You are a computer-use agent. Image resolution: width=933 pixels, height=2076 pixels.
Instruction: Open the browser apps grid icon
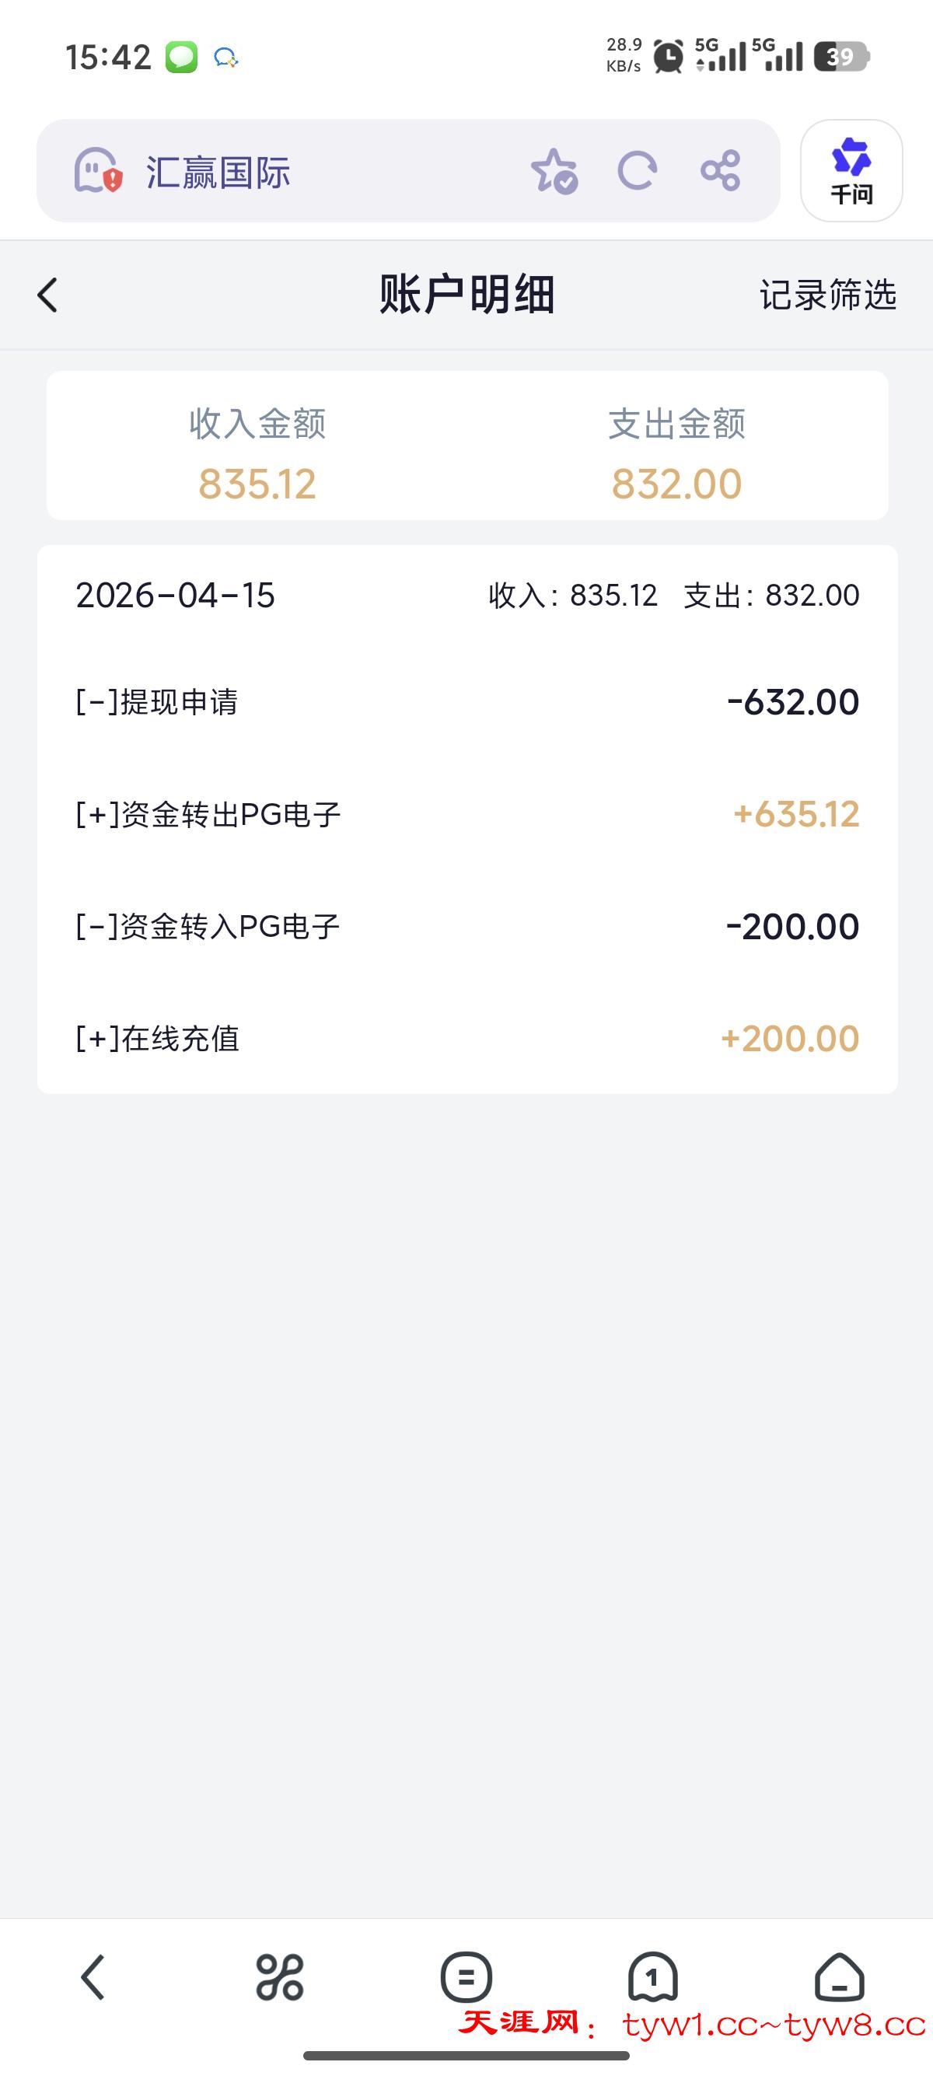pos(280,1977)
